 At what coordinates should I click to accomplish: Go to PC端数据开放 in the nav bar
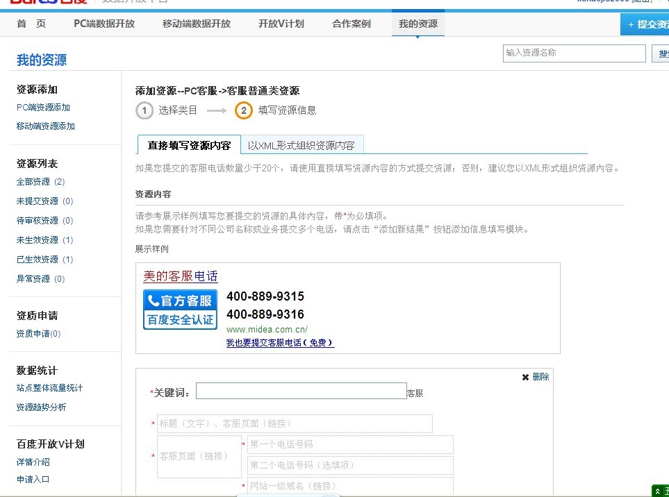pyautogui.click(x=104, y=24)
